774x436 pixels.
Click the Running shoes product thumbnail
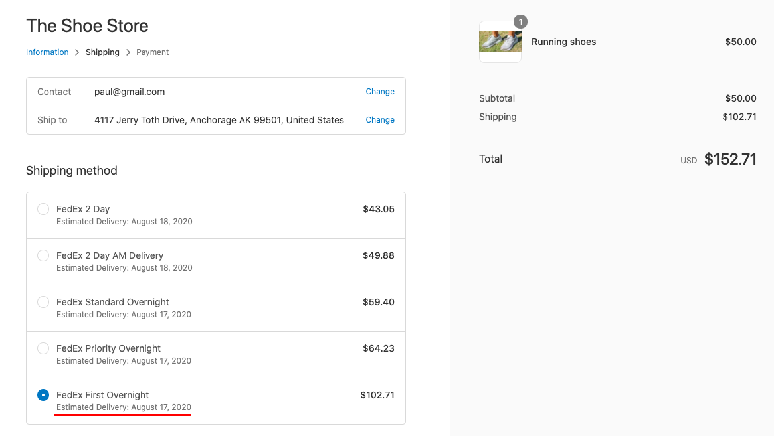click(x=500, y=42)
